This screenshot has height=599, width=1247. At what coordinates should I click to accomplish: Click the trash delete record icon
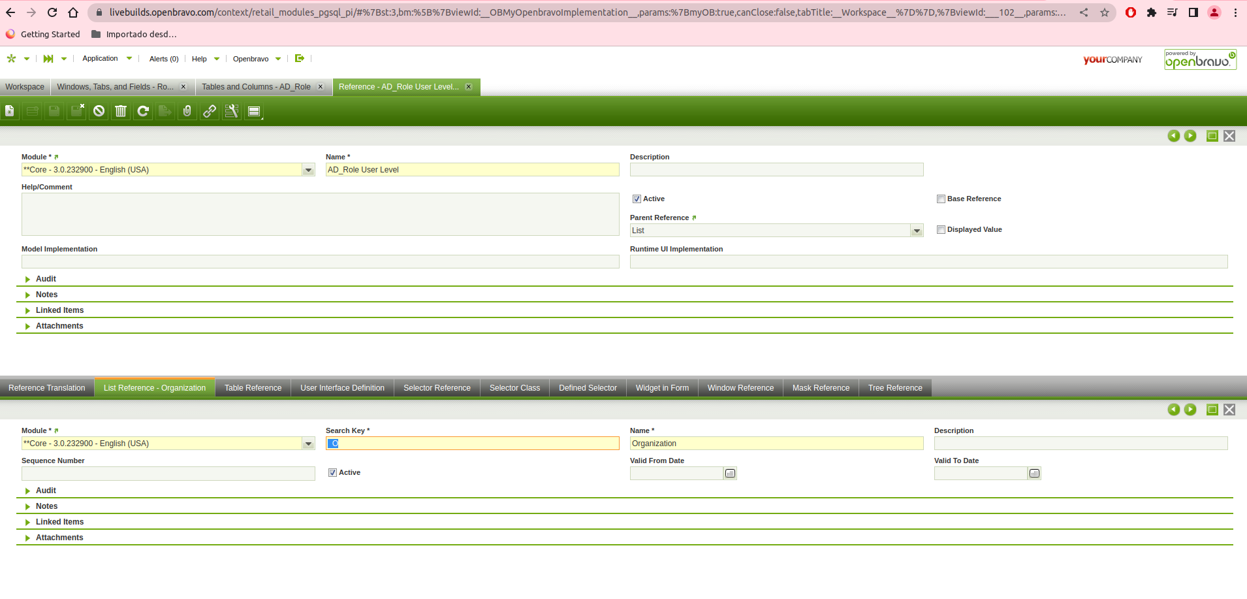(121, 111)
